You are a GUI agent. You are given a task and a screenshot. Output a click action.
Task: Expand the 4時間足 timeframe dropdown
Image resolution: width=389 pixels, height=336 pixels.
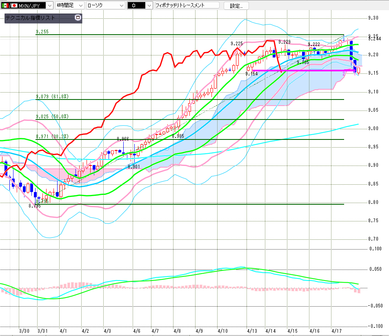pos(80,5)
